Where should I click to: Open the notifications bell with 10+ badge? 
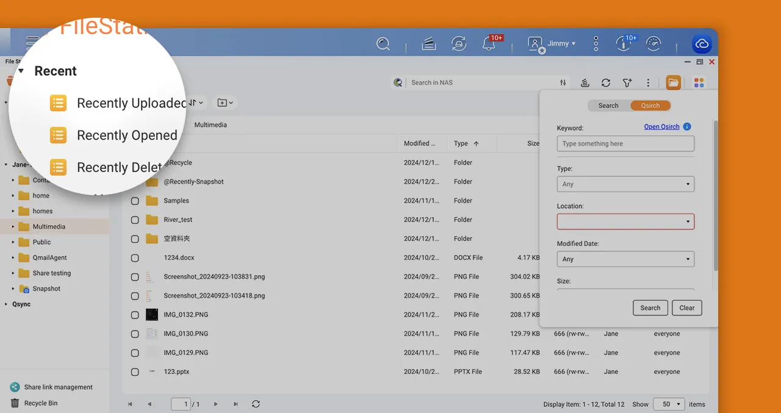point(489,44)
